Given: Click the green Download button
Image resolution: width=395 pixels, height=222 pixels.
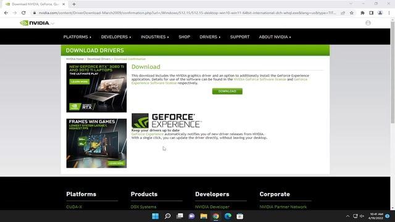Looking at the screenshot, I should [227, 91].
